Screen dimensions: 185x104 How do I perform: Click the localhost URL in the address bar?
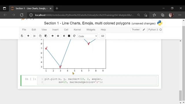click(84, 15)
